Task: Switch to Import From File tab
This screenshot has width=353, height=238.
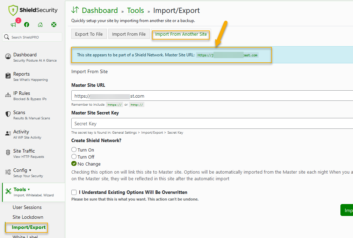Action: point(129,34)
